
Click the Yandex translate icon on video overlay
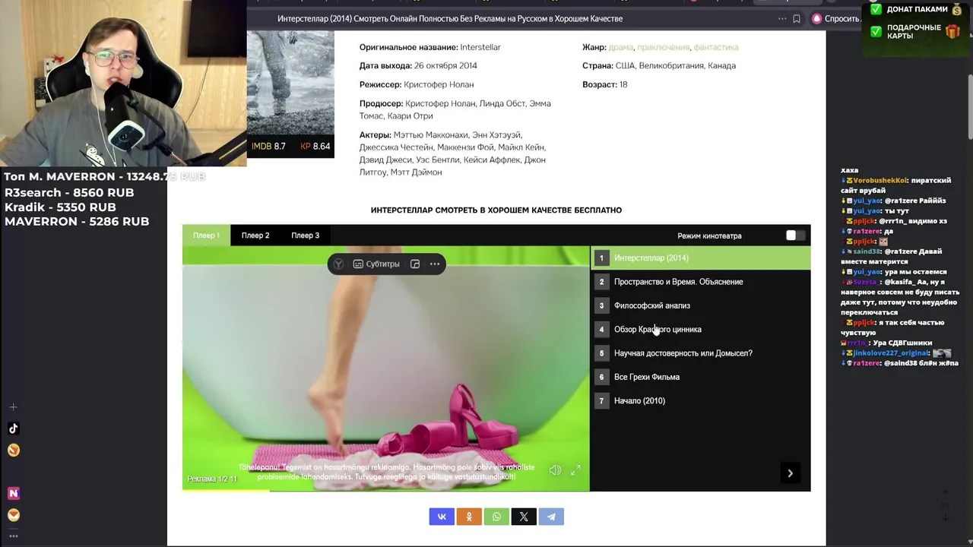(338, 264)
